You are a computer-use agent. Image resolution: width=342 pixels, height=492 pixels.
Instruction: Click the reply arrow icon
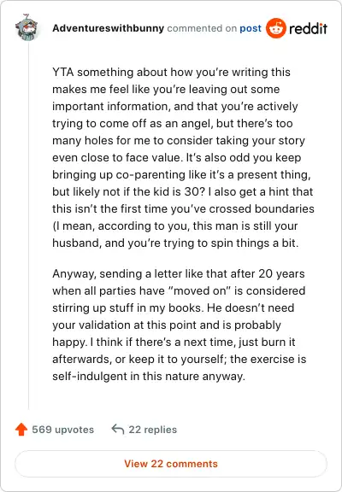click(x=118, y=429)
